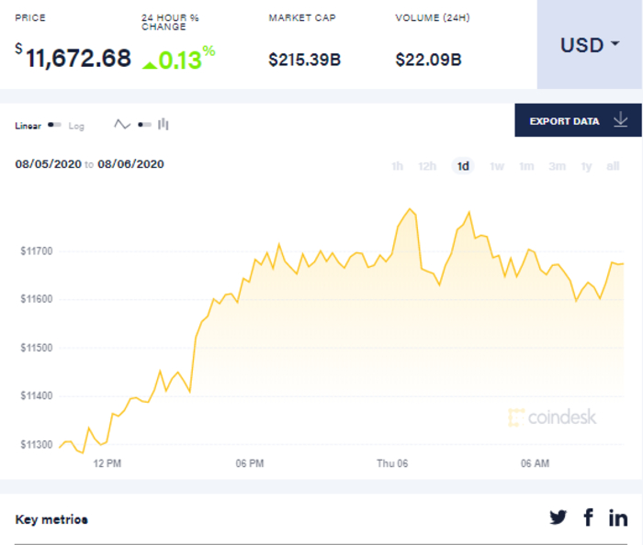This screenshot has width=643, height=545.
Task: Share via the Facebook icon
Action: point(588,517)
